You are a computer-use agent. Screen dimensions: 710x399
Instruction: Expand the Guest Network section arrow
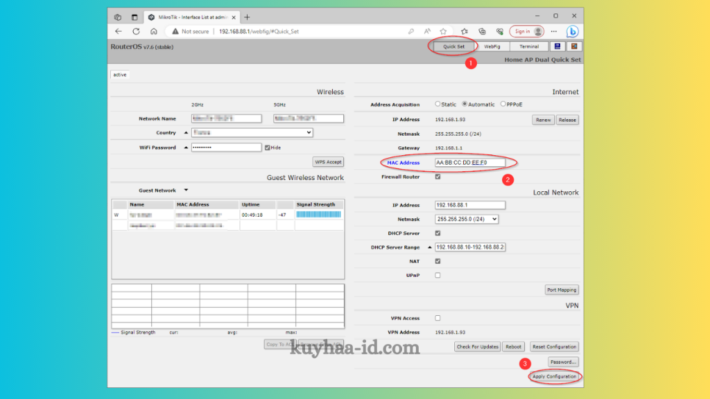point(186,190)
